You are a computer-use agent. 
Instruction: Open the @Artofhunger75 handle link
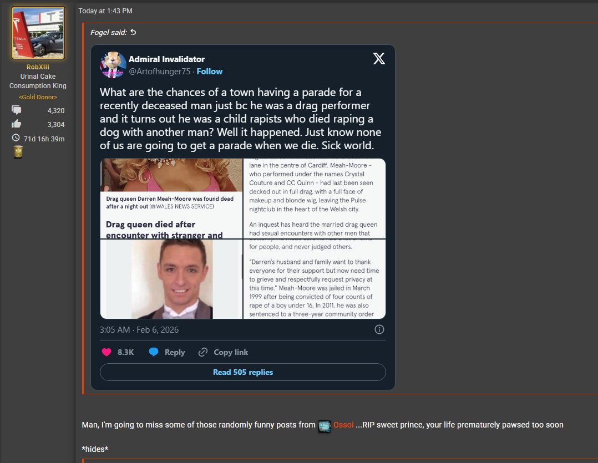click(x=159, y=72)
